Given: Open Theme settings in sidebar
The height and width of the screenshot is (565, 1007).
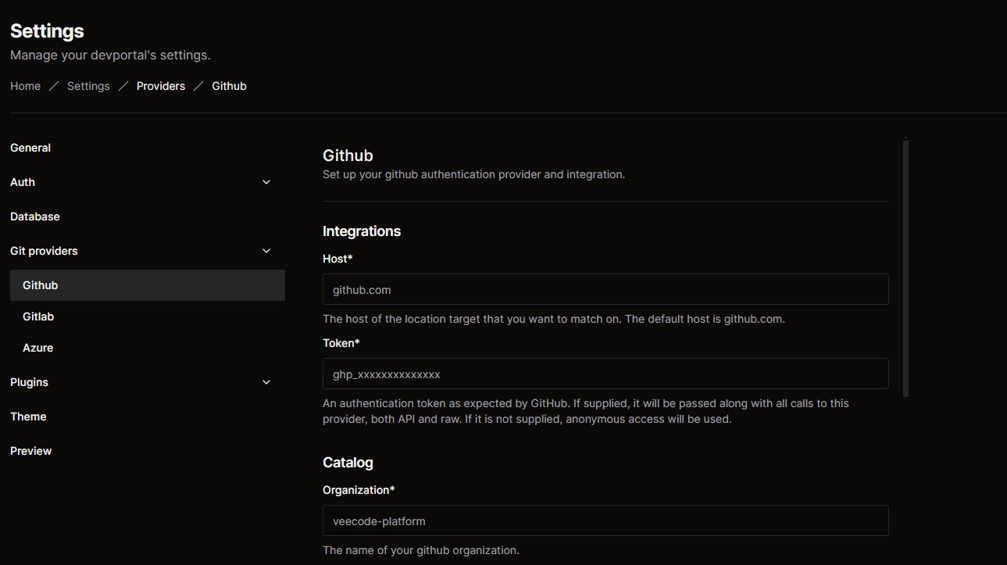Looking at the screenshot, I should (x=29, y=417).
